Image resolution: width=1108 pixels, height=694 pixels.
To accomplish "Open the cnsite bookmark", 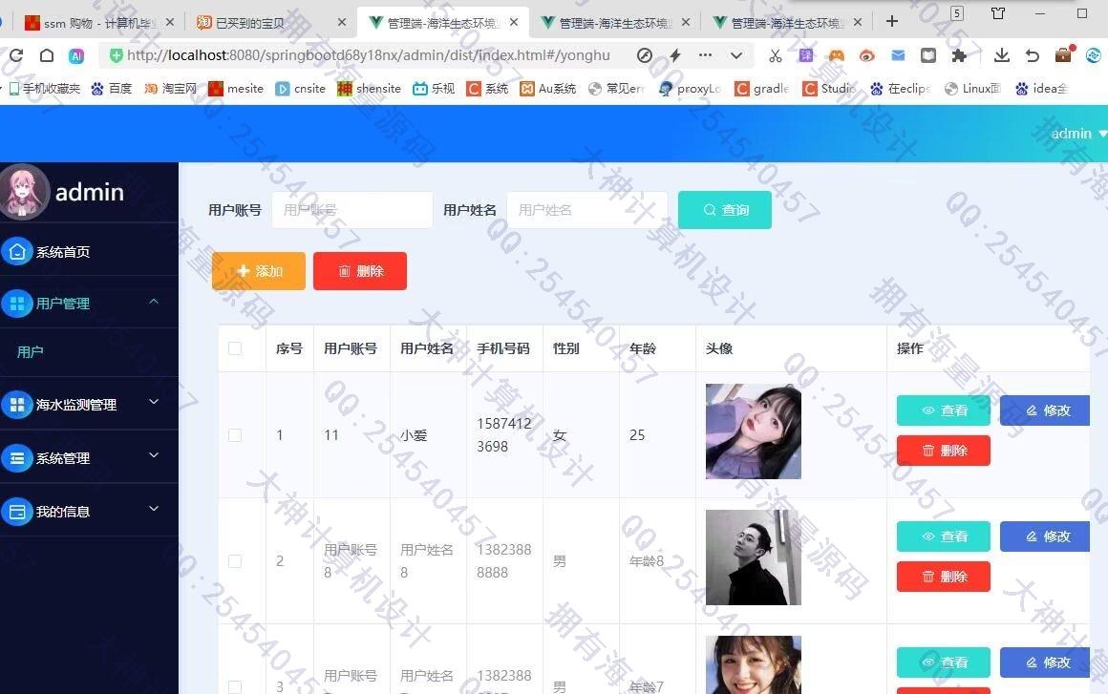I will click(300, 88).
